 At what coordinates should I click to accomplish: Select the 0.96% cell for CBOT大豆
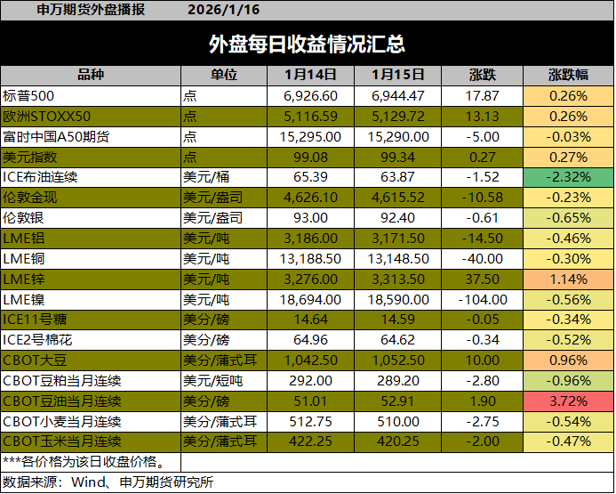(x=569, y=360)
